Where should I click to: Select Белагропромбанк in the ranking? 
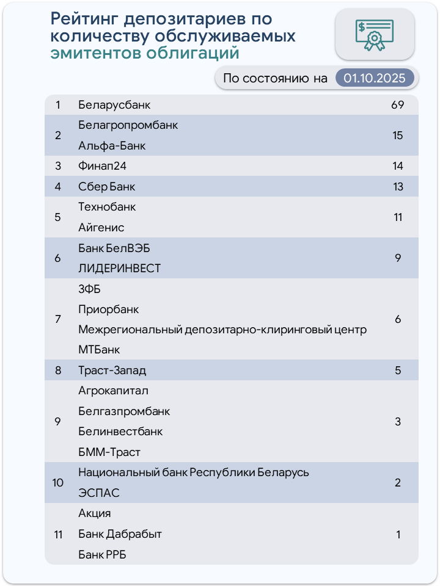coord(128,125)
